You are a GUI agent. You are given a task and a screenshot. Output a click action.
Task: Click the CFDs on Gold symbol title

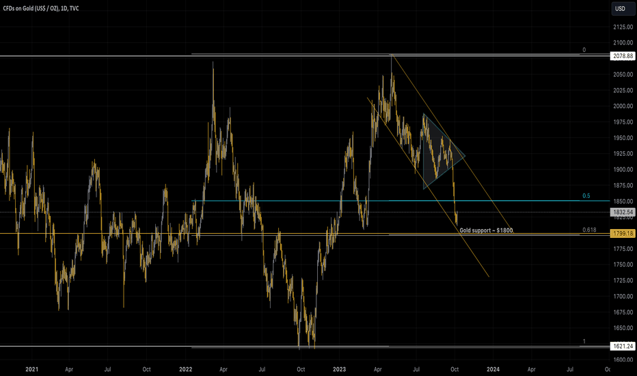tap(41, 8)
